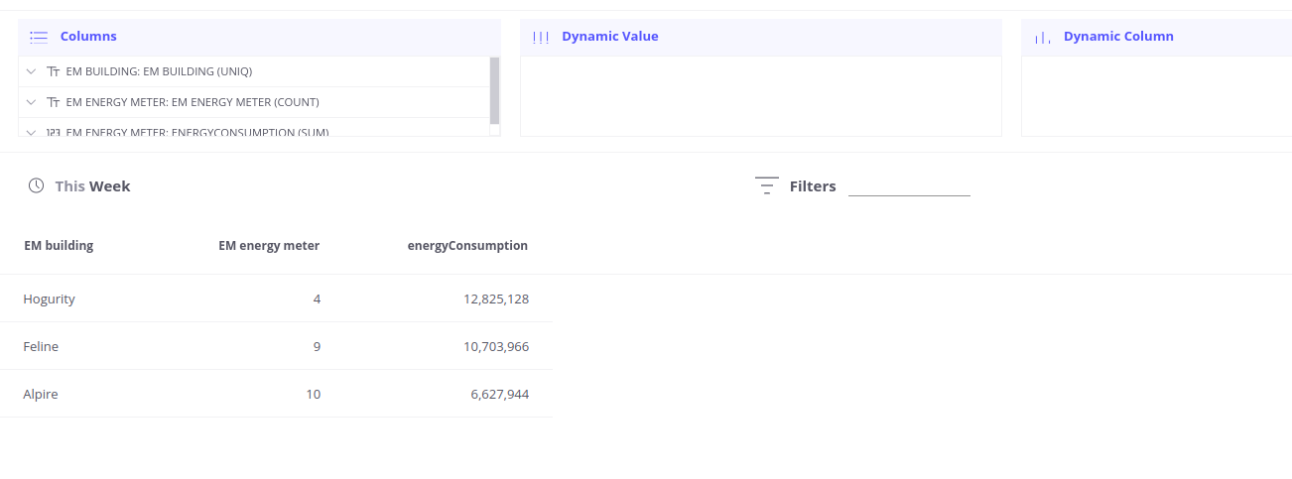Click the empty Dynamic Value drop area
1292x479 pixels.
(x=760, y=96)
